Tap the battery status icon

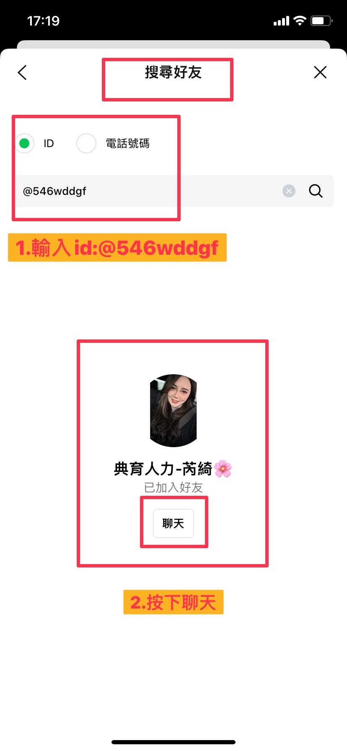click(x=321, y=21)
